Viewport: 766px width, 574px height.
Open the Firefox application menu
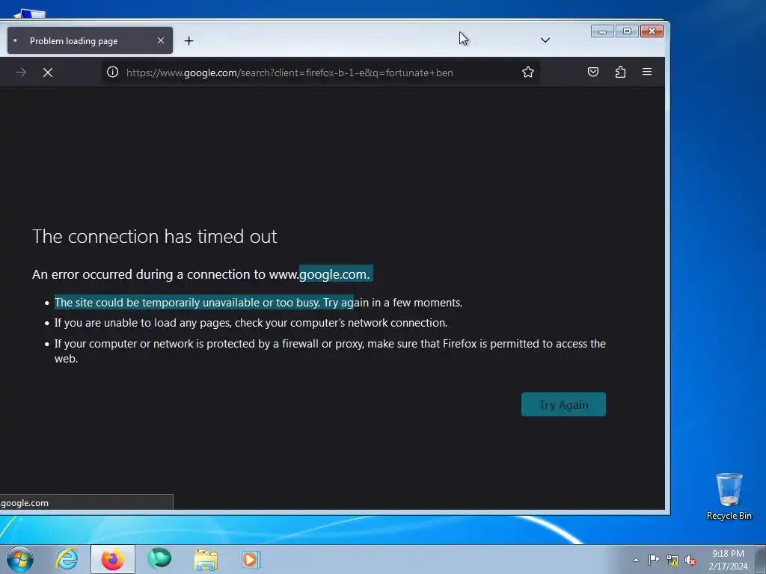[647, 72]
